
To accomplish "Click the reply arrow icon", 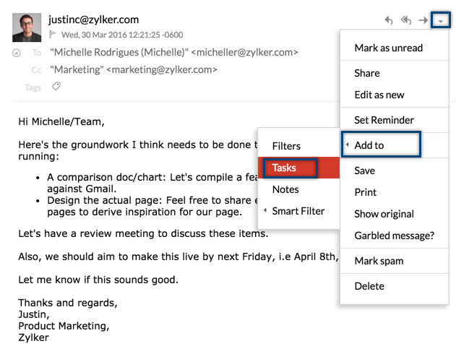I will point(389,21).
